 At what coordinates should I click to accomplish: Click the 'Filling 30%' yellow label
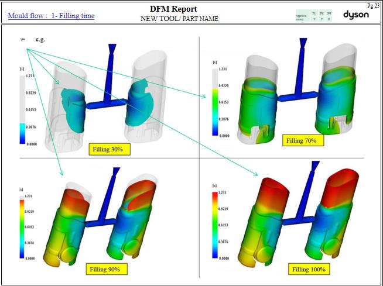point(109,149)
